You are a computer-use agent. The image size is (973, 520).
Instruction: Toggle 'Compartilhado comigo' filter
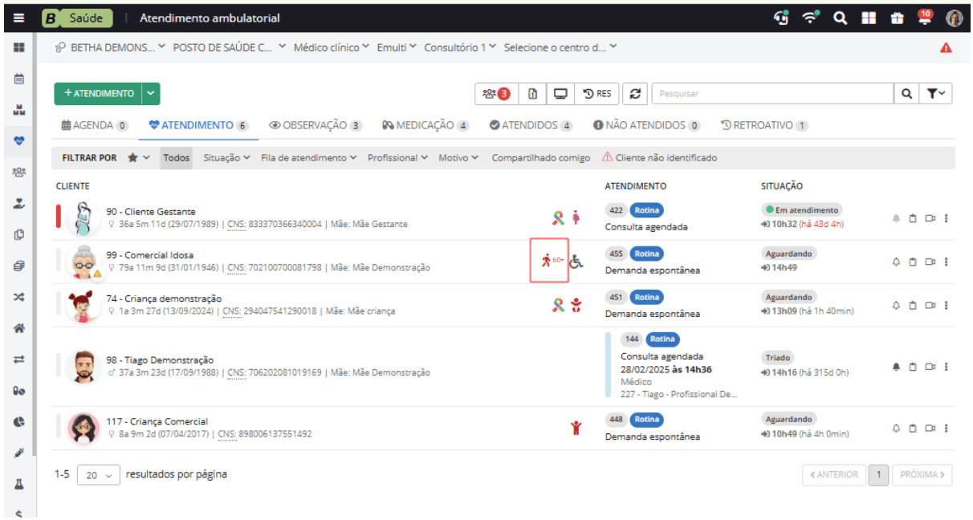pyautogui.click(x=540, y=158)
